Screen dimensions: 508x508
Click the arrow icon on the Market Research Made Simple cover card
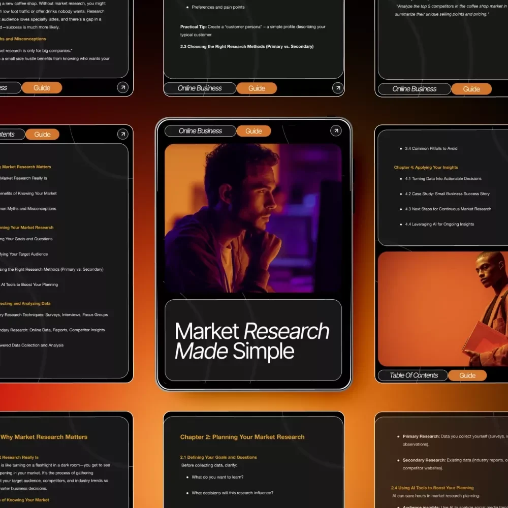coord(336,131)
